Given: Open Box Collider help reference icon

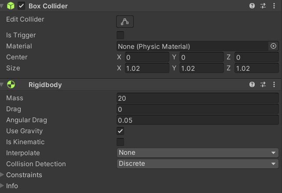Looking at the screenshot, I should 252,6.
